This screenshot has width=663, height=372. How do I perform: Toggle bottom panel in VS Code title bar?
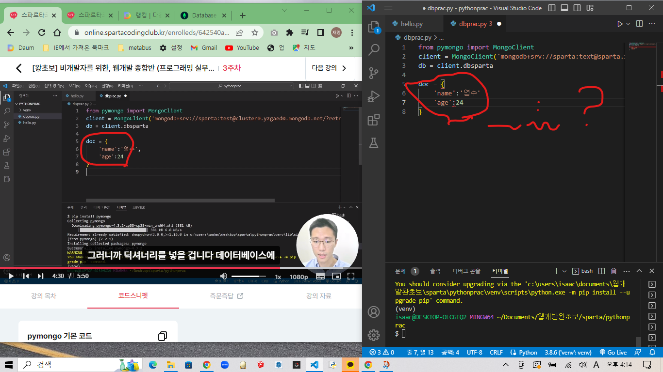564,8
